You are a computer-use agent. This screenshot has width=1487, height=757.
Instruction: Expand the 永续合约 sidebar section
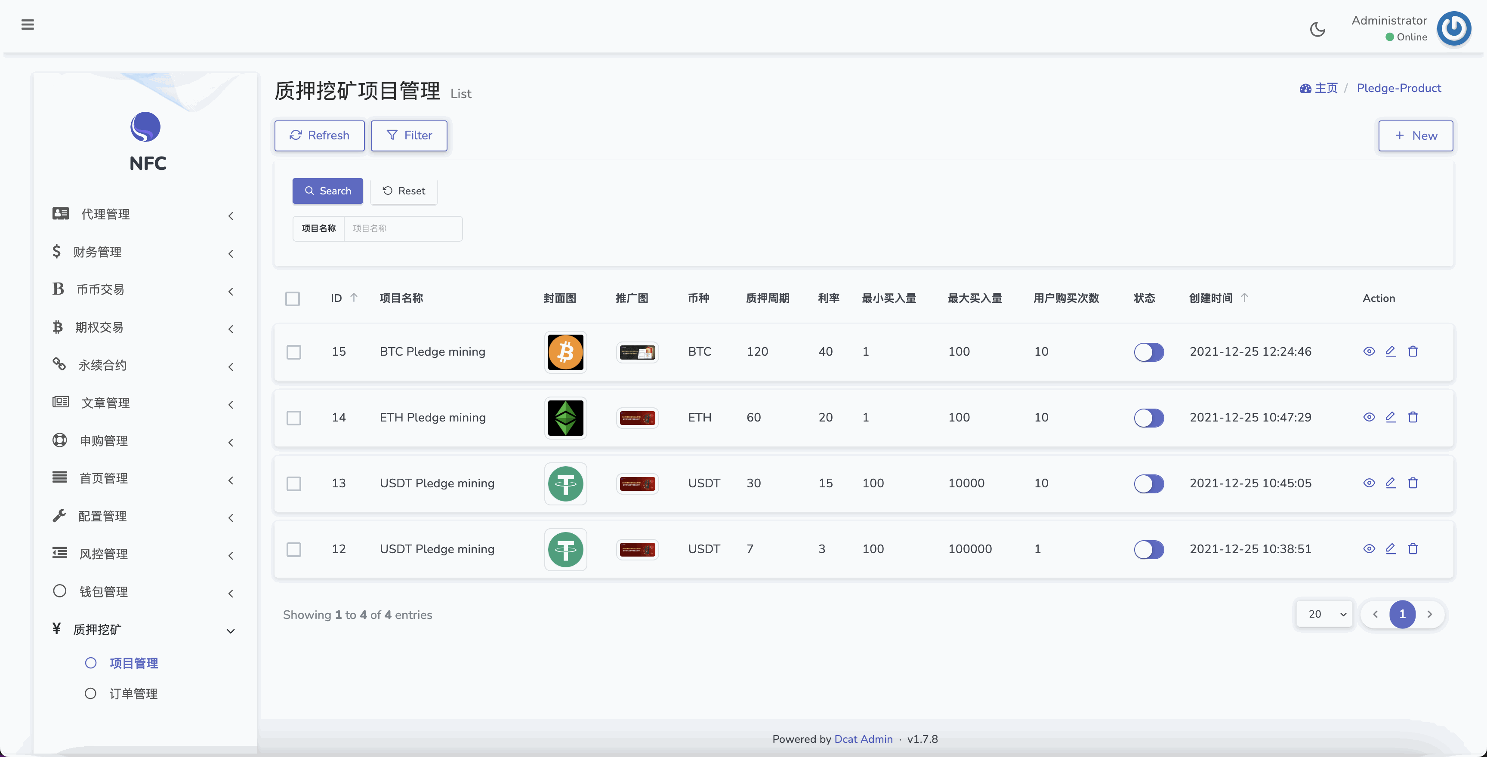pos(103,364)
